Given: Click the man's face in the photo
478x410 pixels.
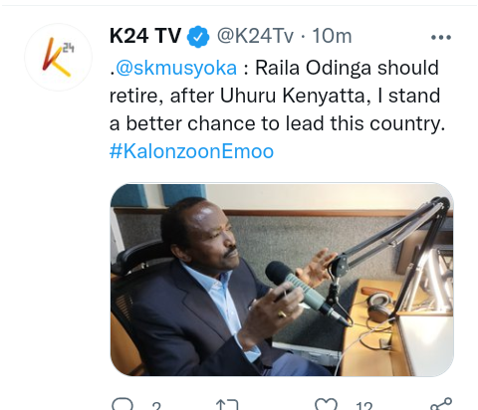Looking at the screenshot, I should pyautogui.click(x=212, y=238).
